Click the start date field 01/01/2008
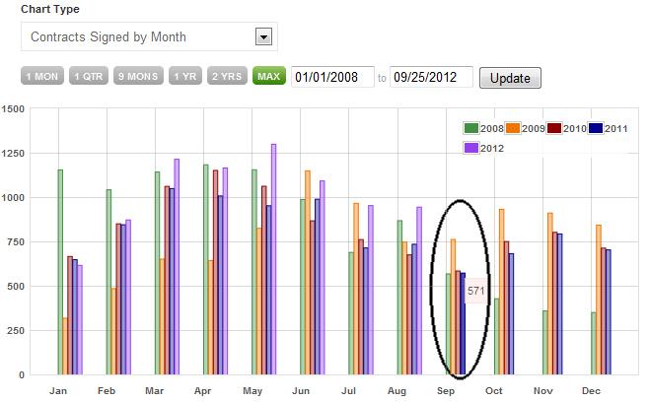The height and width of the screenshot is (403, 649). point(332,77)
